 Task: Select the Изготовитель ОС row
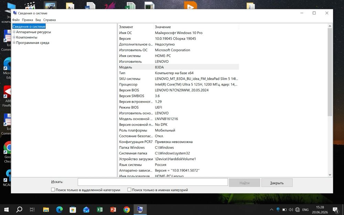pyautogui.click(x=178, y=50)
